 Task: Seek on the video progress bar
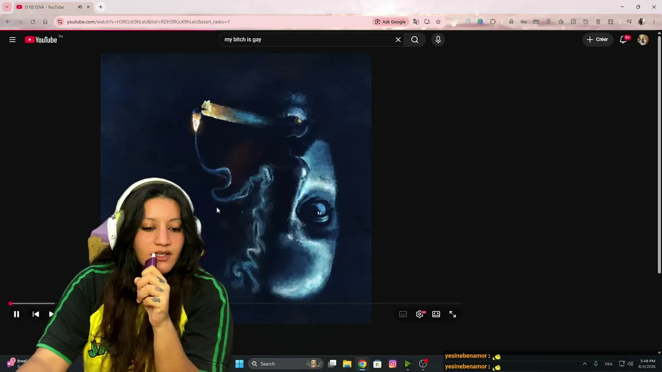[x=235, y=304]
